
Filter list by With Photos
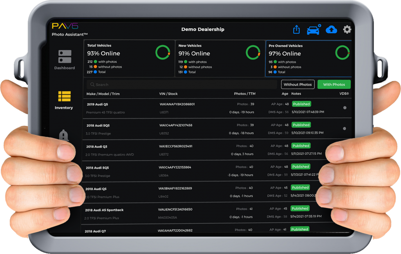[x=334, y=85]
